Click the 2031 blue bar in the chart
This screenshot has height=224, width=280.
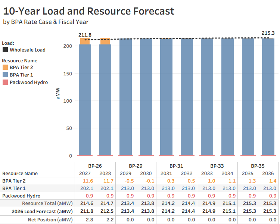coord(166,97)
